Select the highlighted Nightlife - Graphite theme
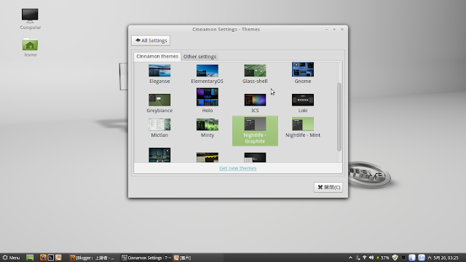466x262 pixels. click(x=255, y=131)
